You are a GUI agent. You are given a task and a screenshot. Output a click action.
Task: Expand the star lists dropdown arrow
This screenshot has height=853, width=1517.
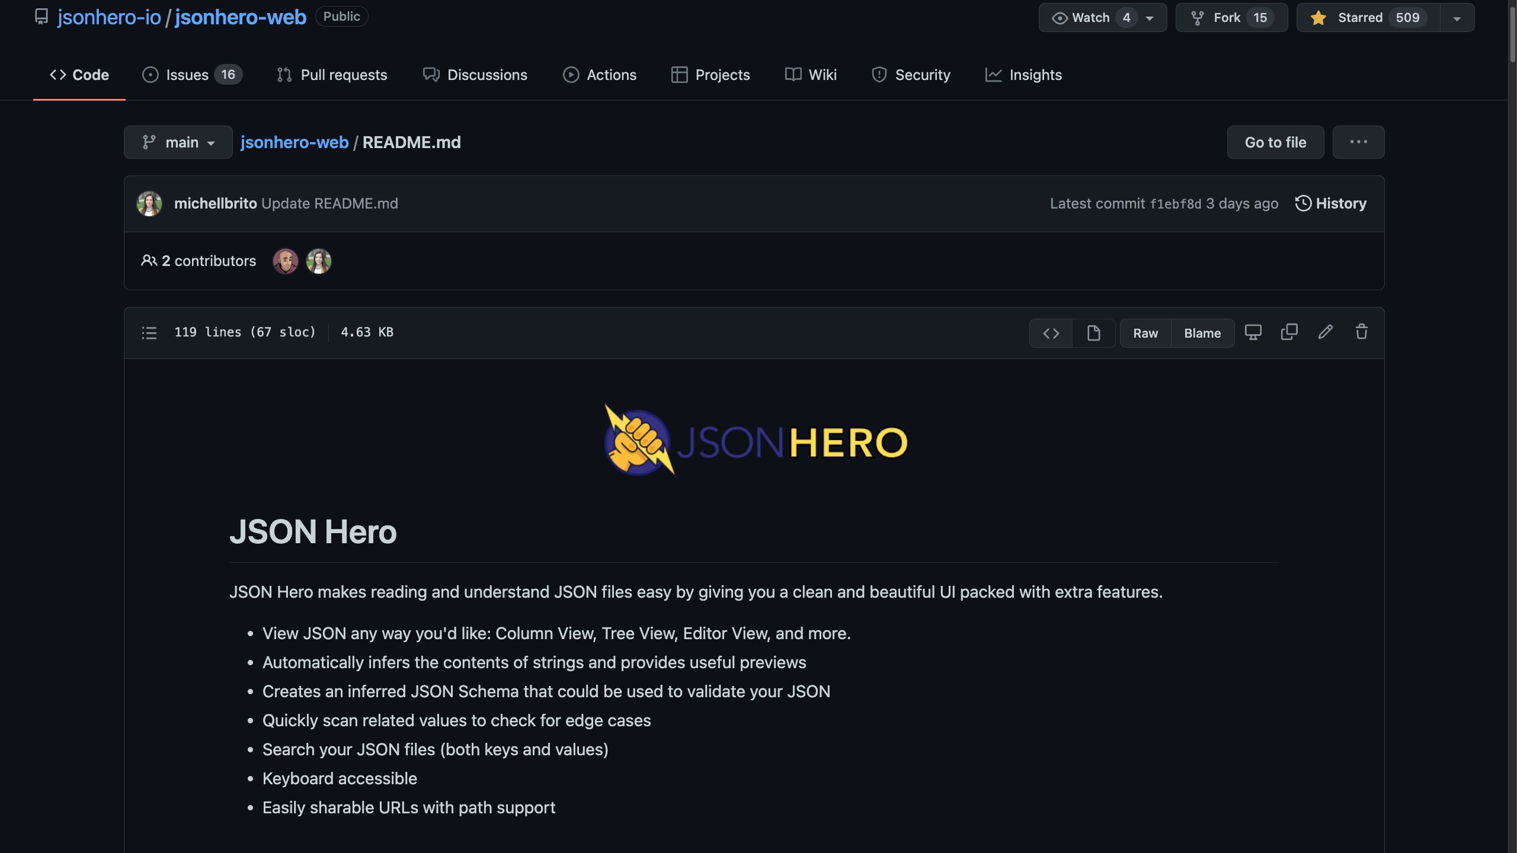pos(1457,18)
